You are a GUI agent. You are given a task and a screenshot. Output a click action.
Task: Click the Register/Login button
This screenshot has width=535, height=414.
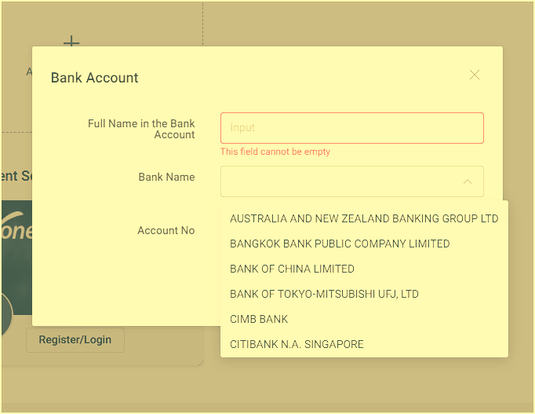click(75, 340)
